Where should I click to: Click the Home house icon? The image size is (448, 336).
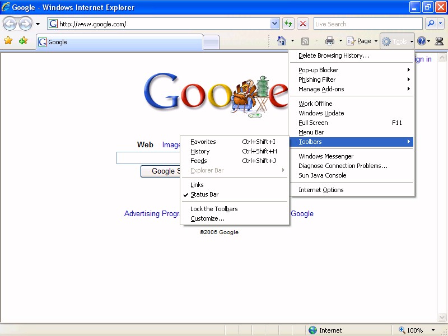coord(282,41)
